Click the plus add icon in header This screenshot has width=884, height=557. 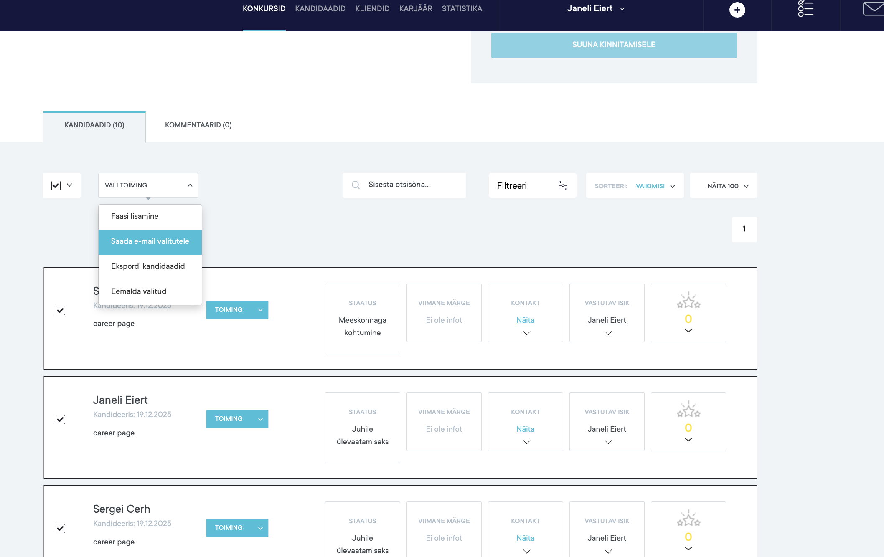[737, 10]
